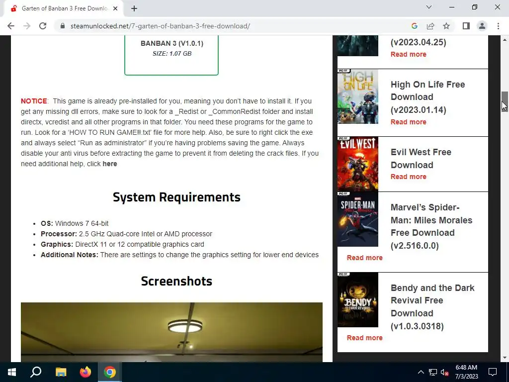Click the 'SIZE: 1.07 GB' text
The width and height of the screenshot is (509, 382).
pos(172,54)
